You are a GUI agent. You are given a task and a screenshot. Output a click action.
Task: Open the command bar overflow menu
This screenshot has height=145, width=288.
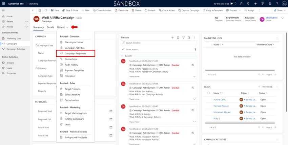pos(259,10)
